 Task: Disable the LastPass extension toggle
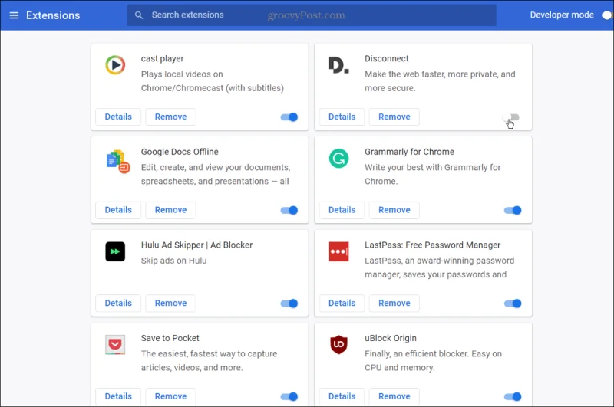(x=513, y=304)
